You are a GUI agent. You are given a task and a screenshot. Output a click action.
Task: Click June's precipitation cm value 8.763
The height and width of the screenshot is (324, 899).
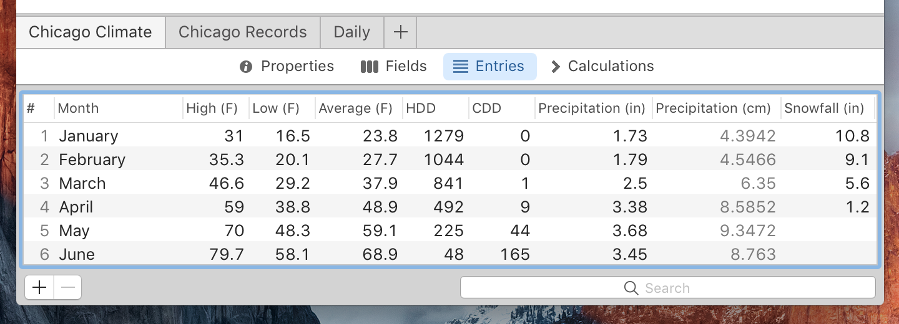pyautogui.click(x=753, y=254)
